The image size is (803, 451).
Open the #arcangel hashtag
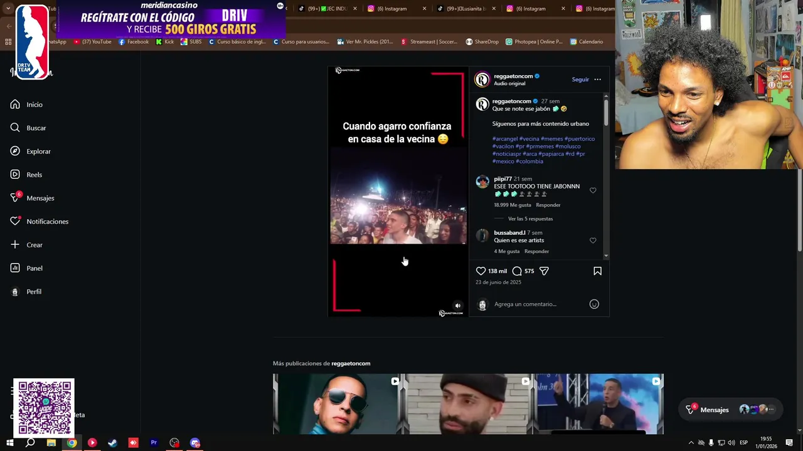click(505, 139)
